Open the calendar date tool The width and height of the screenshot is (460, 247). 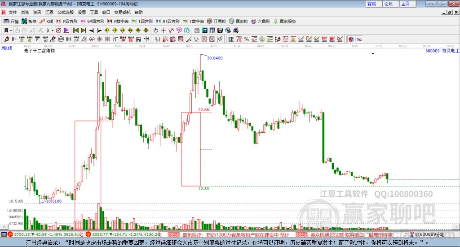pos(197,30)
